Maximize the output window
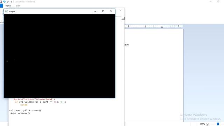 pyautogui.click(x=103, y=11)
